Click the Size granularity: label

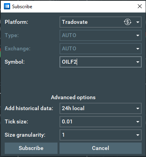point(25,135)
